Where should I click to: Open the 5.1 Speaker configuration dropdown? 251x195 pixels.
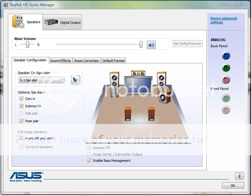pyautogui.click(x=42, y=80)
